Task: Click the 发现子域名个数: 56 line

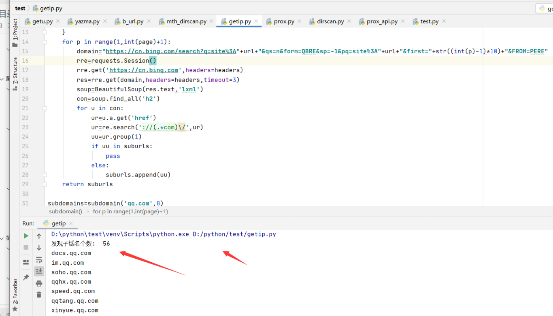Action: [x=81, y=244]
